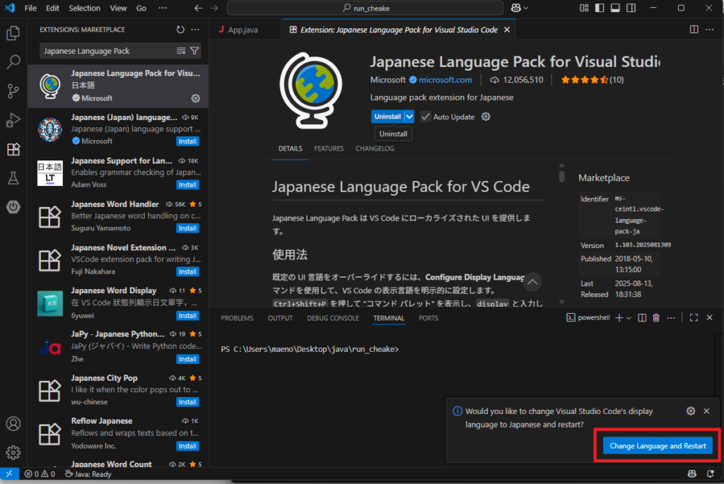Split the terminal panel
The width and height of the screenshot is (724, 484).
coord(642,318)
